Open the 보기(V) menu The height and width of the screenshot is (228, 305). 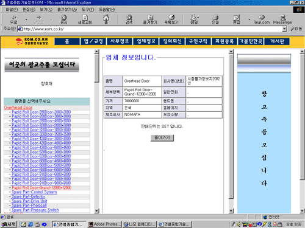point(46,10)
